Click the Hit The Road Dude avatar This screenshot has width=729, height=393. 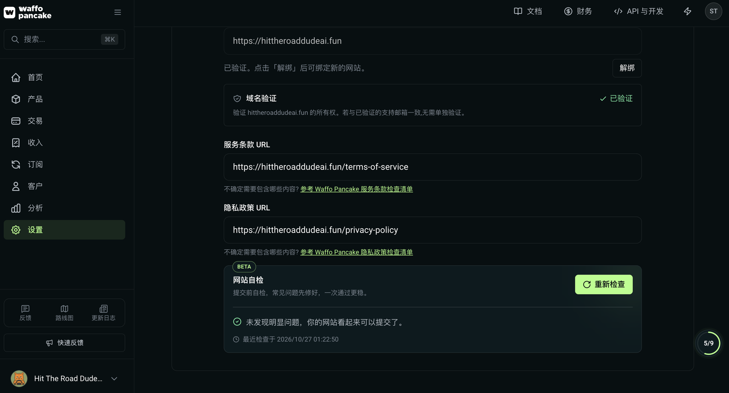click(19, 378)
